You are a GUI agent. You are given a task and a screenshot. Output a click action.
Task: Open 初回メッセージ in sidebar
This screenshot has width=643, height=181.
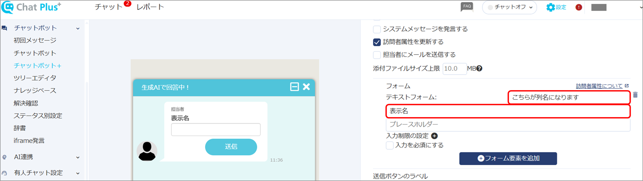pyautogui.click(x=35, y=40)
